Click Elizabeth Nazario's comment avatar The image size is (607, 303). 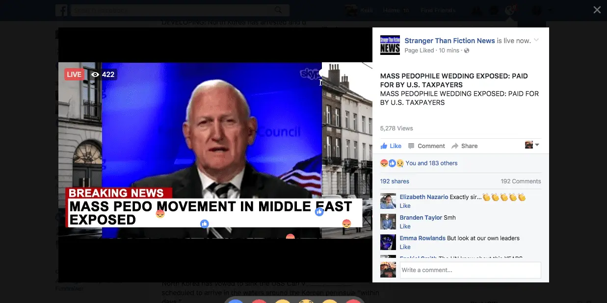coord(388,202)
